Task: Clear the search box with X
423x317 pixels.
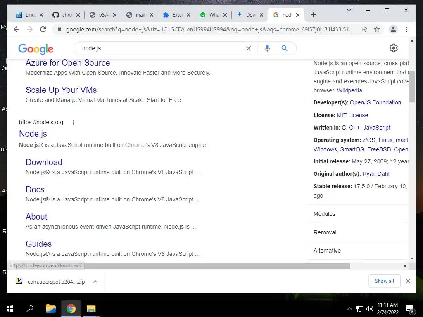Action: pos(248,48)
